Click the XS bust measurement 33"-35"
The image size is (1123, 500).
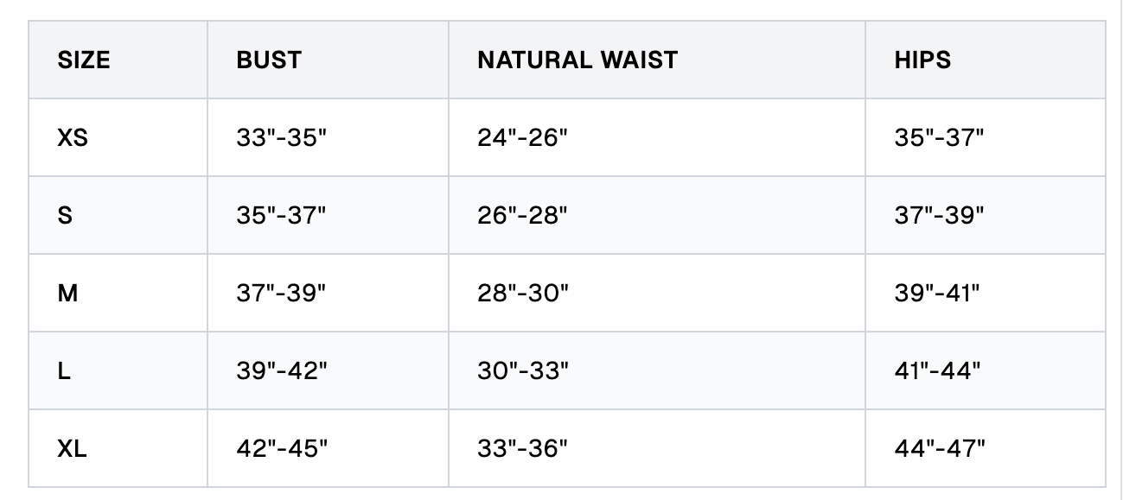(281, 138)
